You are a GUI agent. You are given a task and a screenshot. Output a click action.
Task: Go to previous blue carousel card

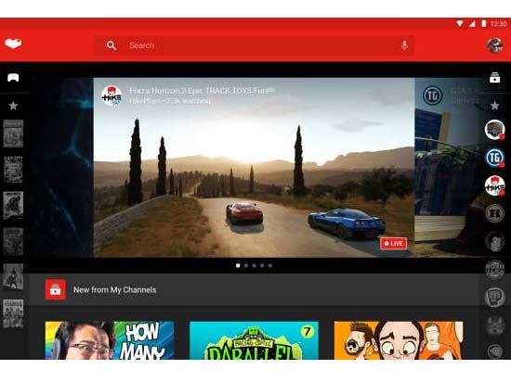coord(62,168)
